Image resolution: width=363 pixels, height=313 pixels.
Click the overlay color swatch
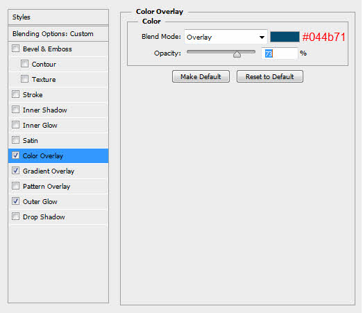(285, 37)
